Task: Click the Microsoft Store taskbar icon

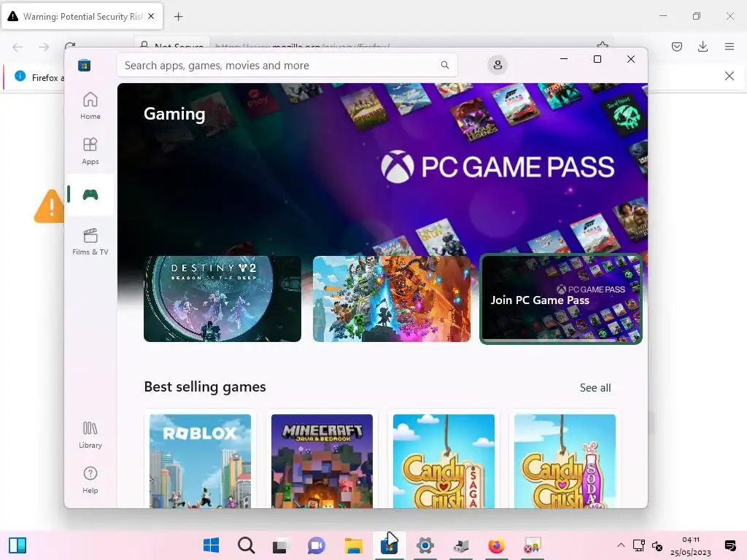Action: tap(390, 545)
